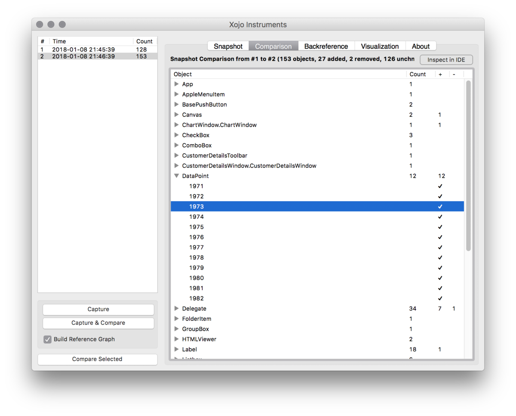Click the Compare Selected button

point(97,359)
